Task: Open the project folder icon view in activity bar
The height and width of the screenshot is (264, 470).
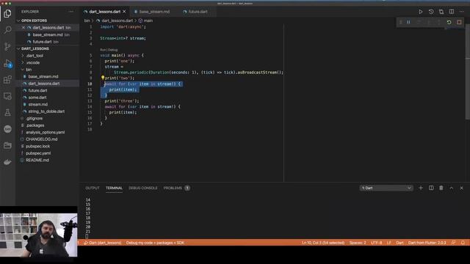Action: tap(7, 145)
